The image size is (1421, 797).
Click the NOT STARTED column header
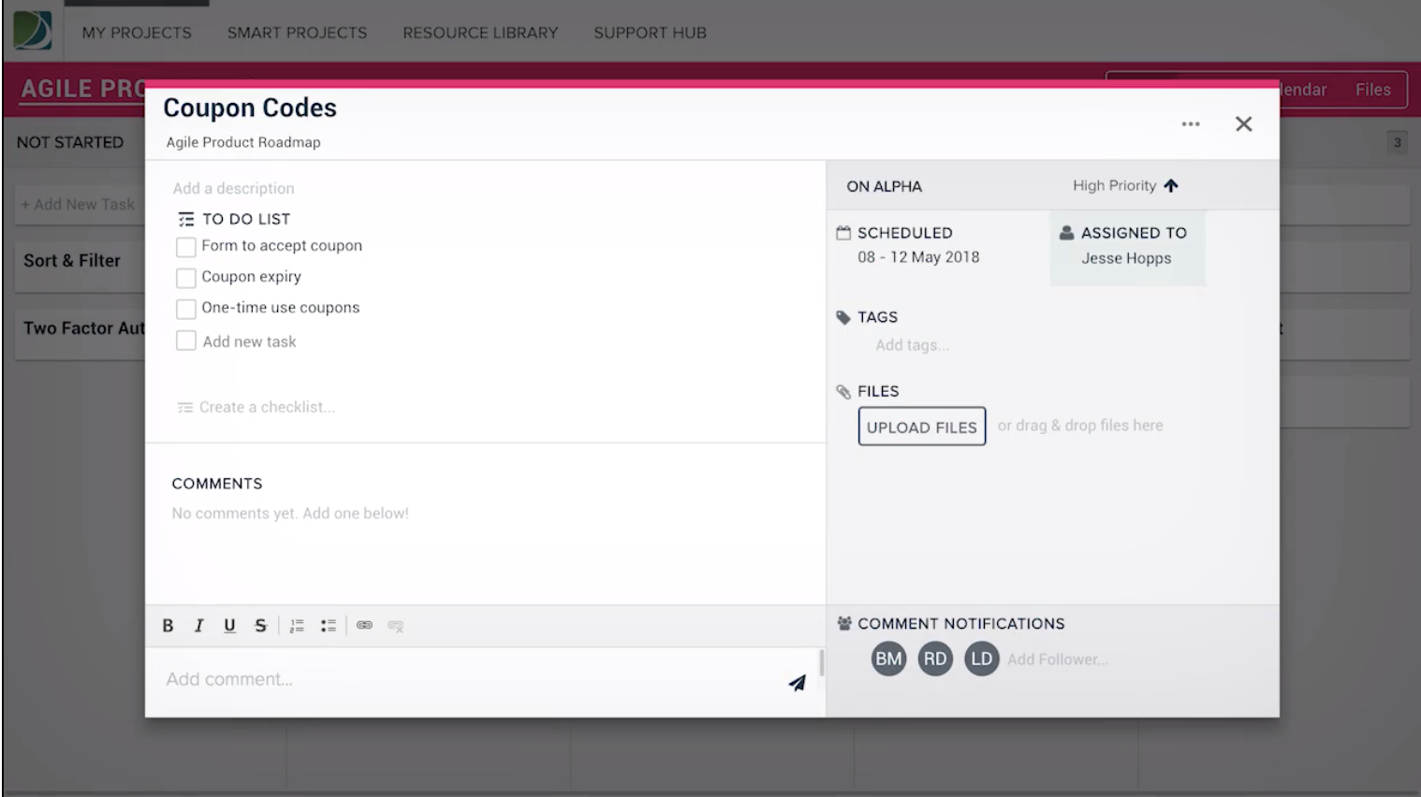pyautogui.click(x=70, y=142)
